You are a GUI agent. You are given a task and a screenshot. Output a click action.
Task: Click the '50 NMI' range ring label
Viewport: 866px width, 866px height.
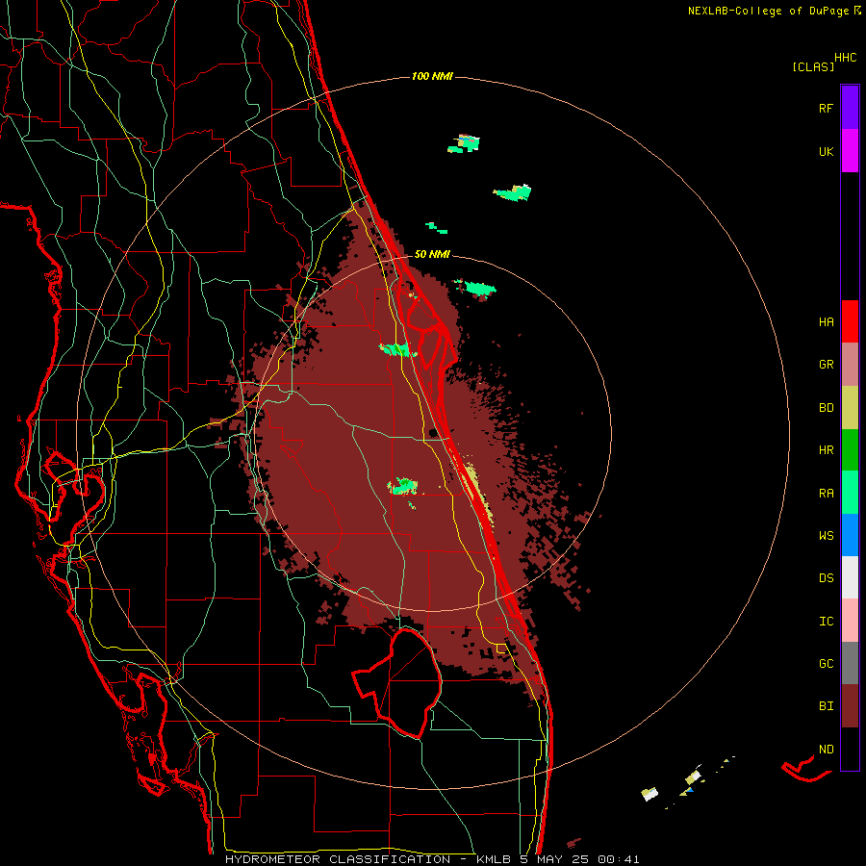click(432, 254)
